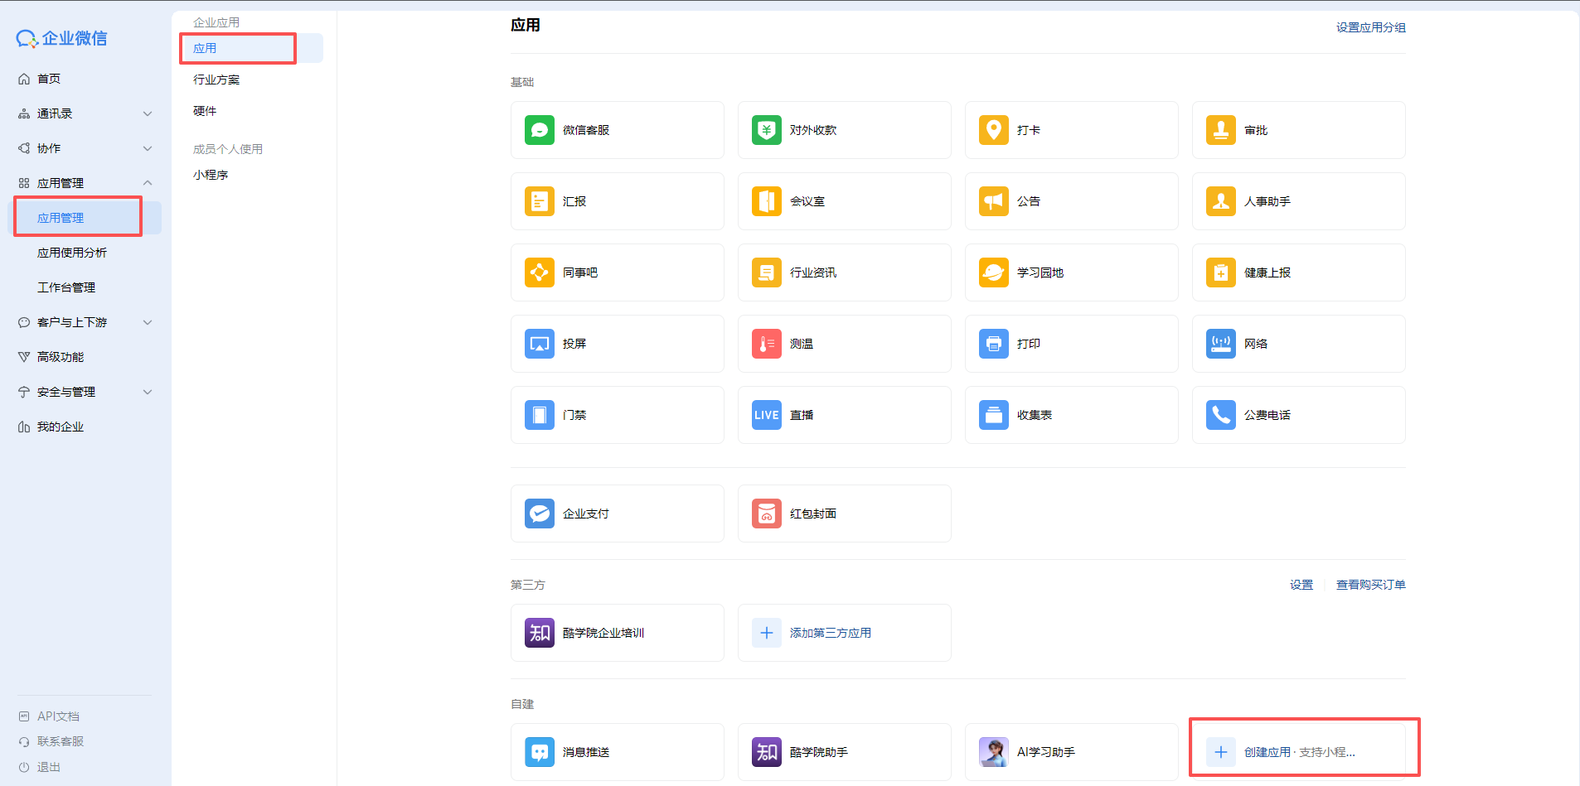Open the 收集表 form icon

[x=994, y=415]
